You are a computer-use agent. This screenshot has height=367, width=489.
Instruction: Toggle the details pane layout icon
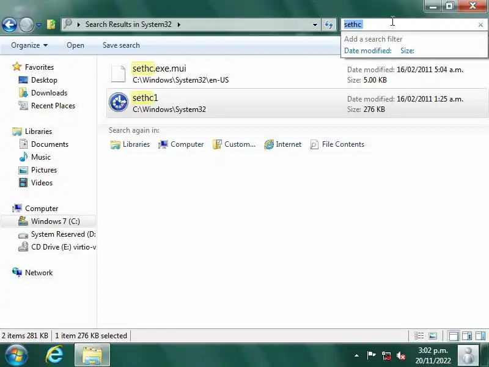click(x=467, y=336)
